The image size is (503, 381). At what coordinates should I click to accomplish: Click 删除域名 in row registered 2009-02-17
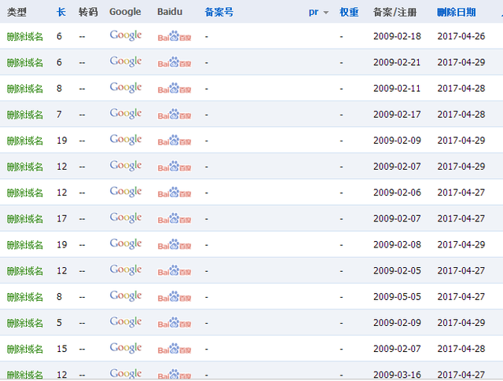coord(24,115)
